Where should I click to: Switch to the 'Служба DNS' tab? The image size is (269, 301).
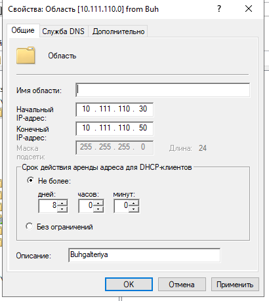(64, 31)
